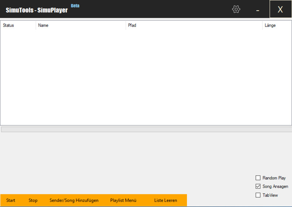
Task: Enable the Random Play checkbox
Action: (x=258, y=178)
